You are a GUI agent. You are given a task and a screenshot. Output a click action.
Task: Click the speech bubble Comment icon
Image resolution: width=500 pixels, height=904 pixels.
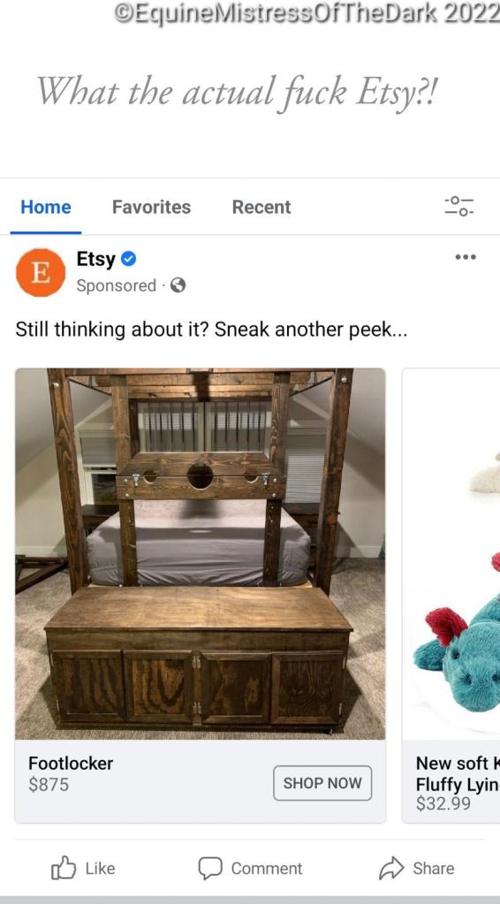[x=210, y=868]
